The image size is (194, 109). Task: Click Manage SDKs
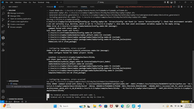15,16
